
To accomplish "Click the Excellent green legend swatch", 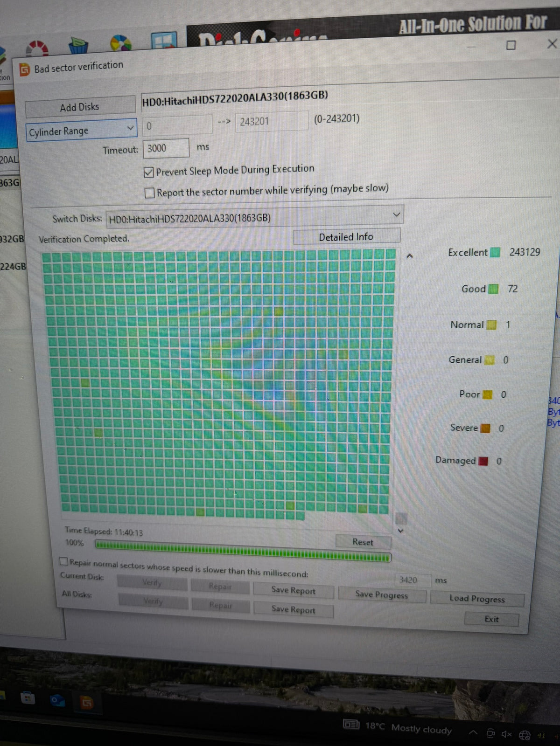I will tap(495, 252).
